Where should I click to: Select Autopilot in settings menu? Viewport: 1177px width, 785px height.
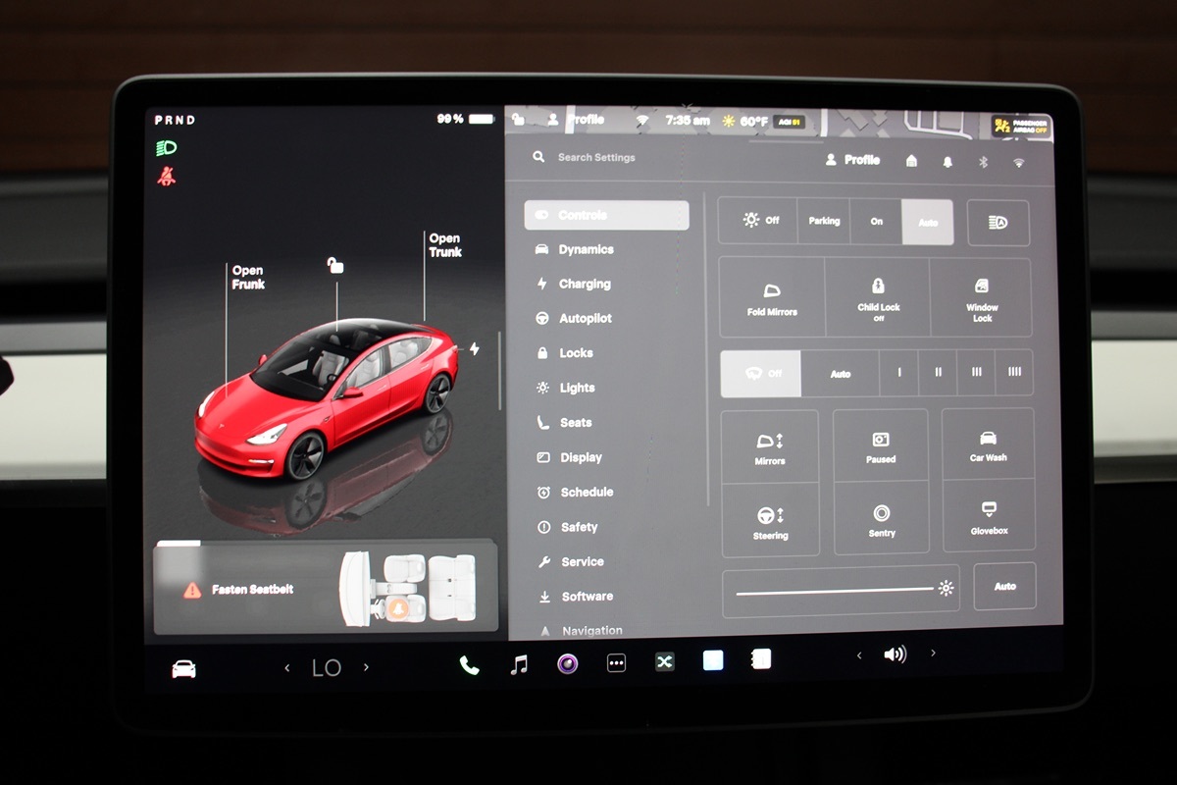pos(585,319)
